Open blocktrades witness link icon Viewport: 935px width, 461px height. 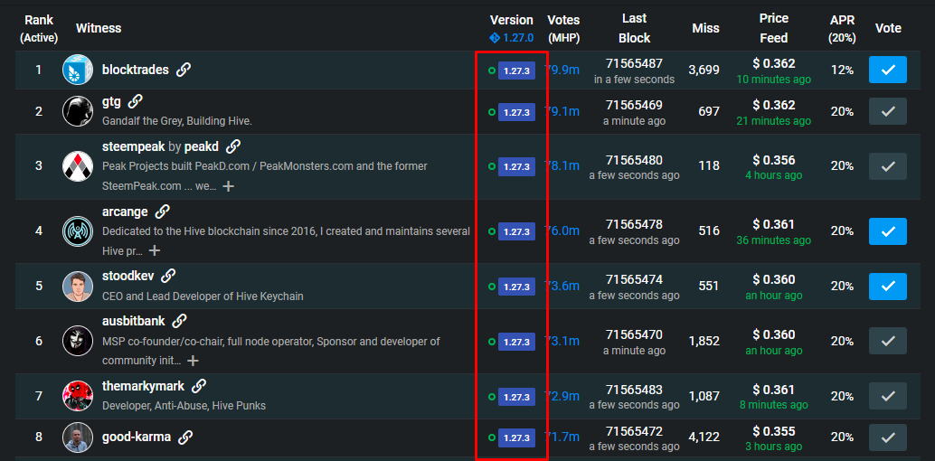point(184,70)
